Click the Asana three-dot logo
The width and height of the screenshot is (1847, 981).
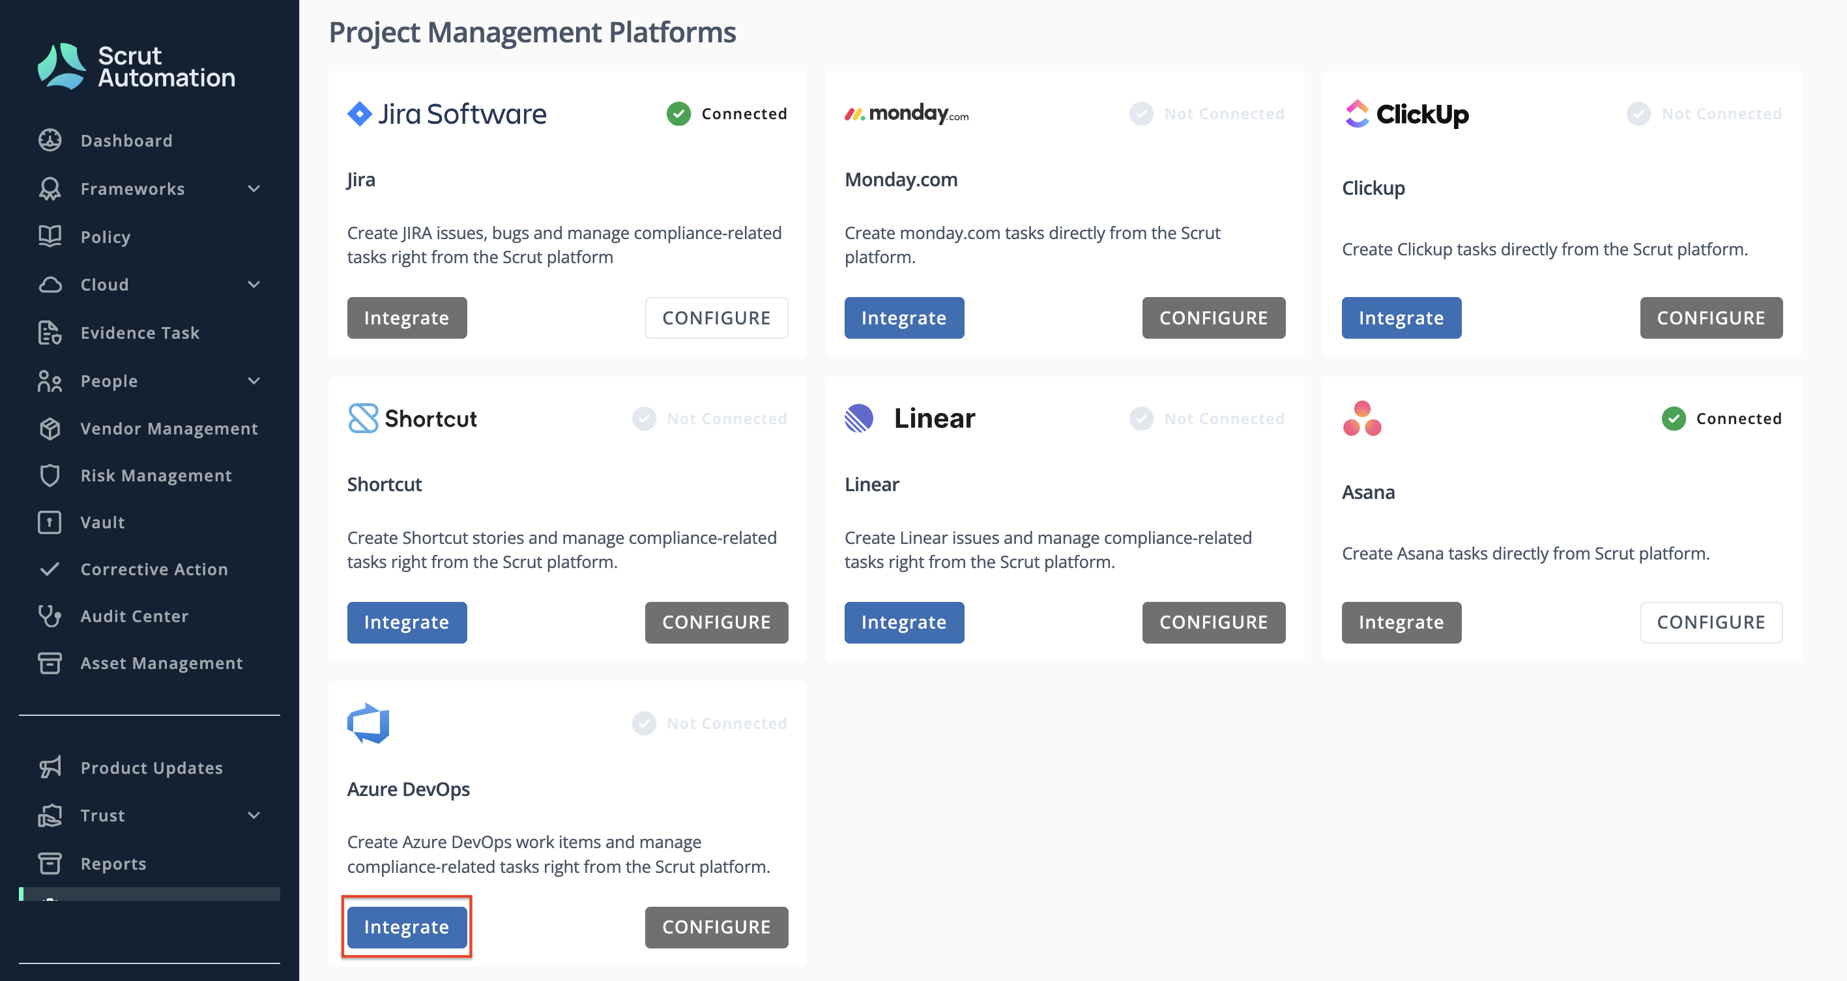(x=1361, y=418)
